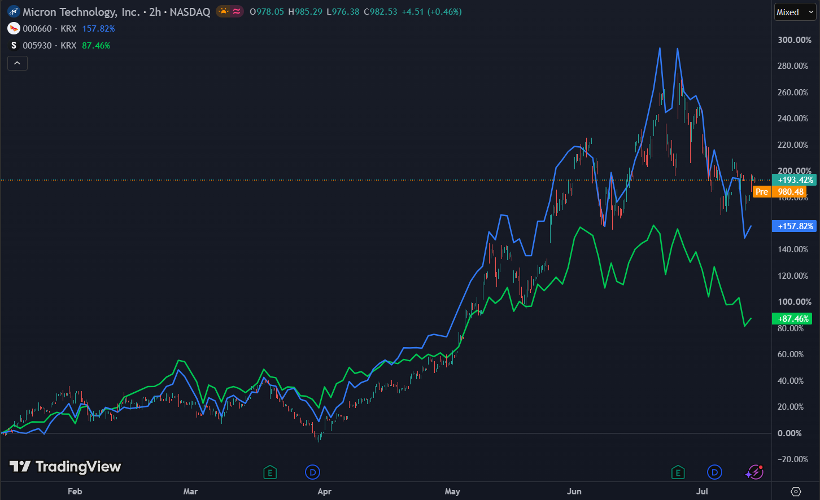Select the '000660' comparison symbol name
820x500 pixels.
pos(38,29)
